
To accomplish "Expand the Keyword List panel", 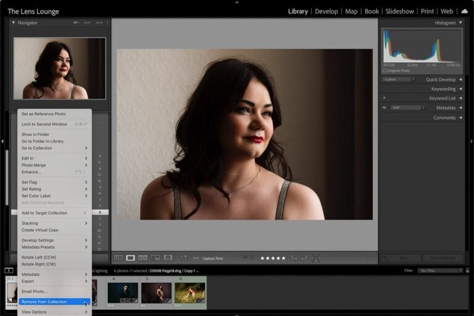I will tap(460, 98).
